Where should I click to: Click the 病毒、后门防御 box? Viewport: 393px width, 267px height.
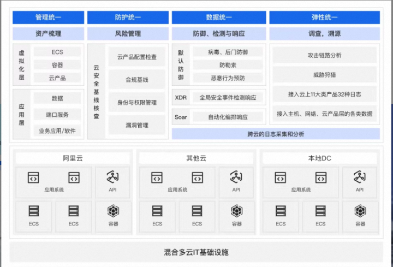click(228, 52)
